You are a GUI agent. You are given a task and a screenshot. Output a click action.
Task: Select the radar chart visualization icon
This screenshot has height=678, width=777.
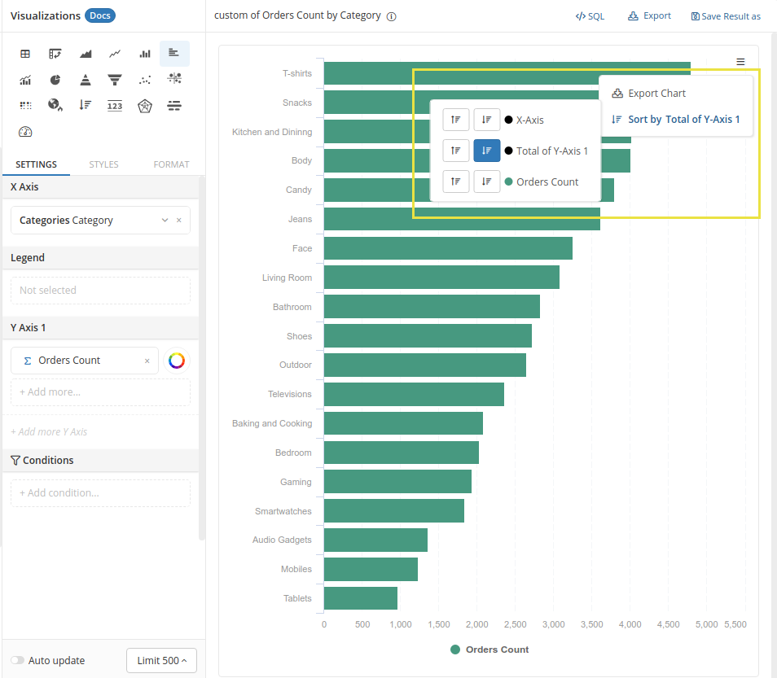click(x=145, y=106)
